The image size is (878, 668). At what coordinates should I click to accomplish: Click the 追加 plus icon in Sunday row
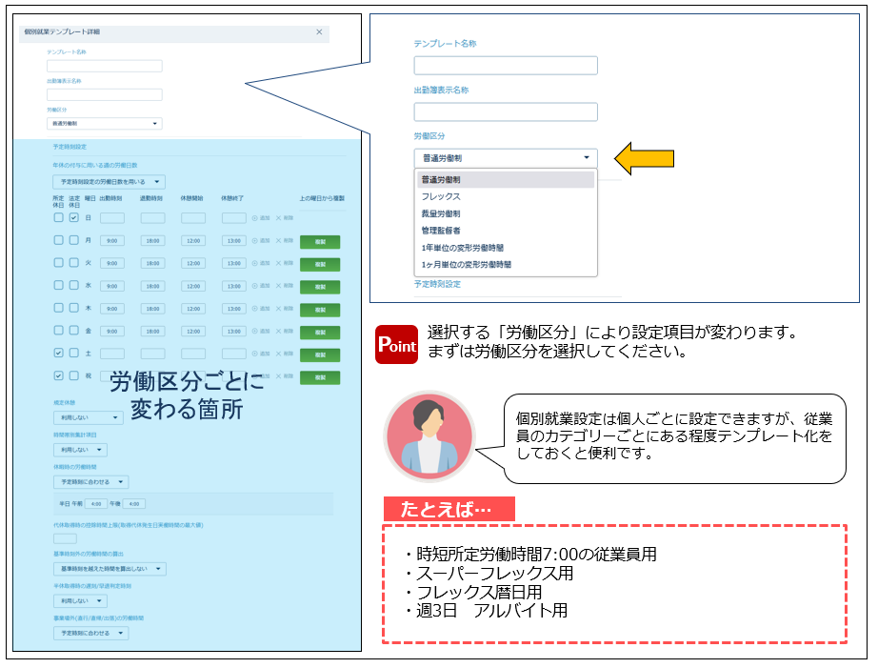255,217
